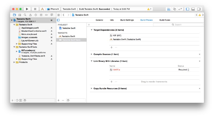Open the Test navigator

[36, 15]
